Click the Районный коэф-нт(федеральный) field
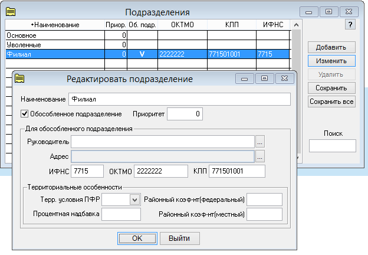The image size is (368, 255). 264,200
